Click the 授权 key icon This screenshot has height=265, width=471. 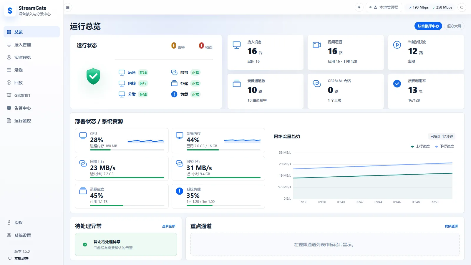[9, 223]
